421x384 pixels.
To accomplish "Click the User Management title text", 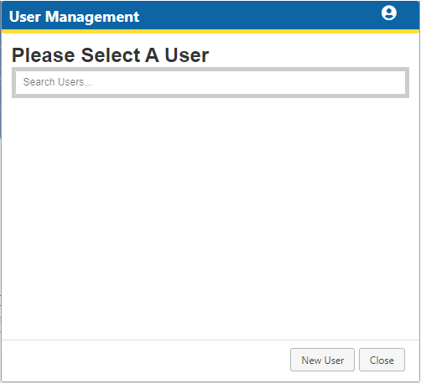I will point(74,17).
